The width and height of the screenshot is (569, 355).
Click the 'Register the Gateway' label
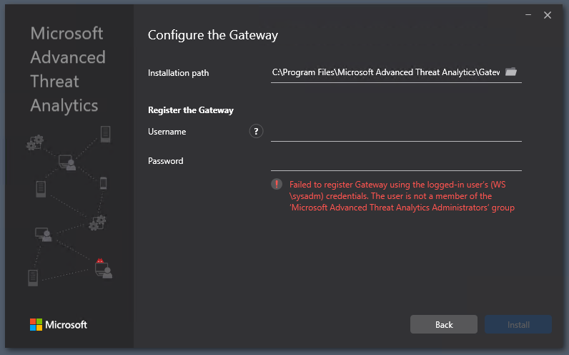[x=191, y=110]
